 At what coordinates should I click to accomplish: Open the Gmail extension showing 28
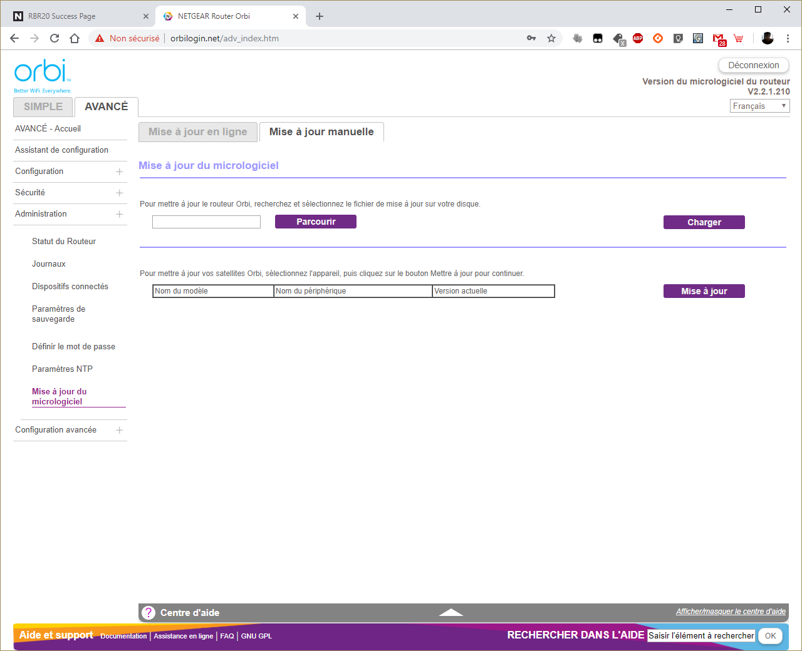(x=719, y=39)
